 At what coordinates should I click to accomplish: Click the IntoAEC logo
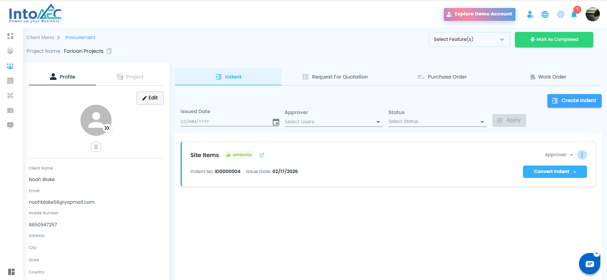pos(36,14)
